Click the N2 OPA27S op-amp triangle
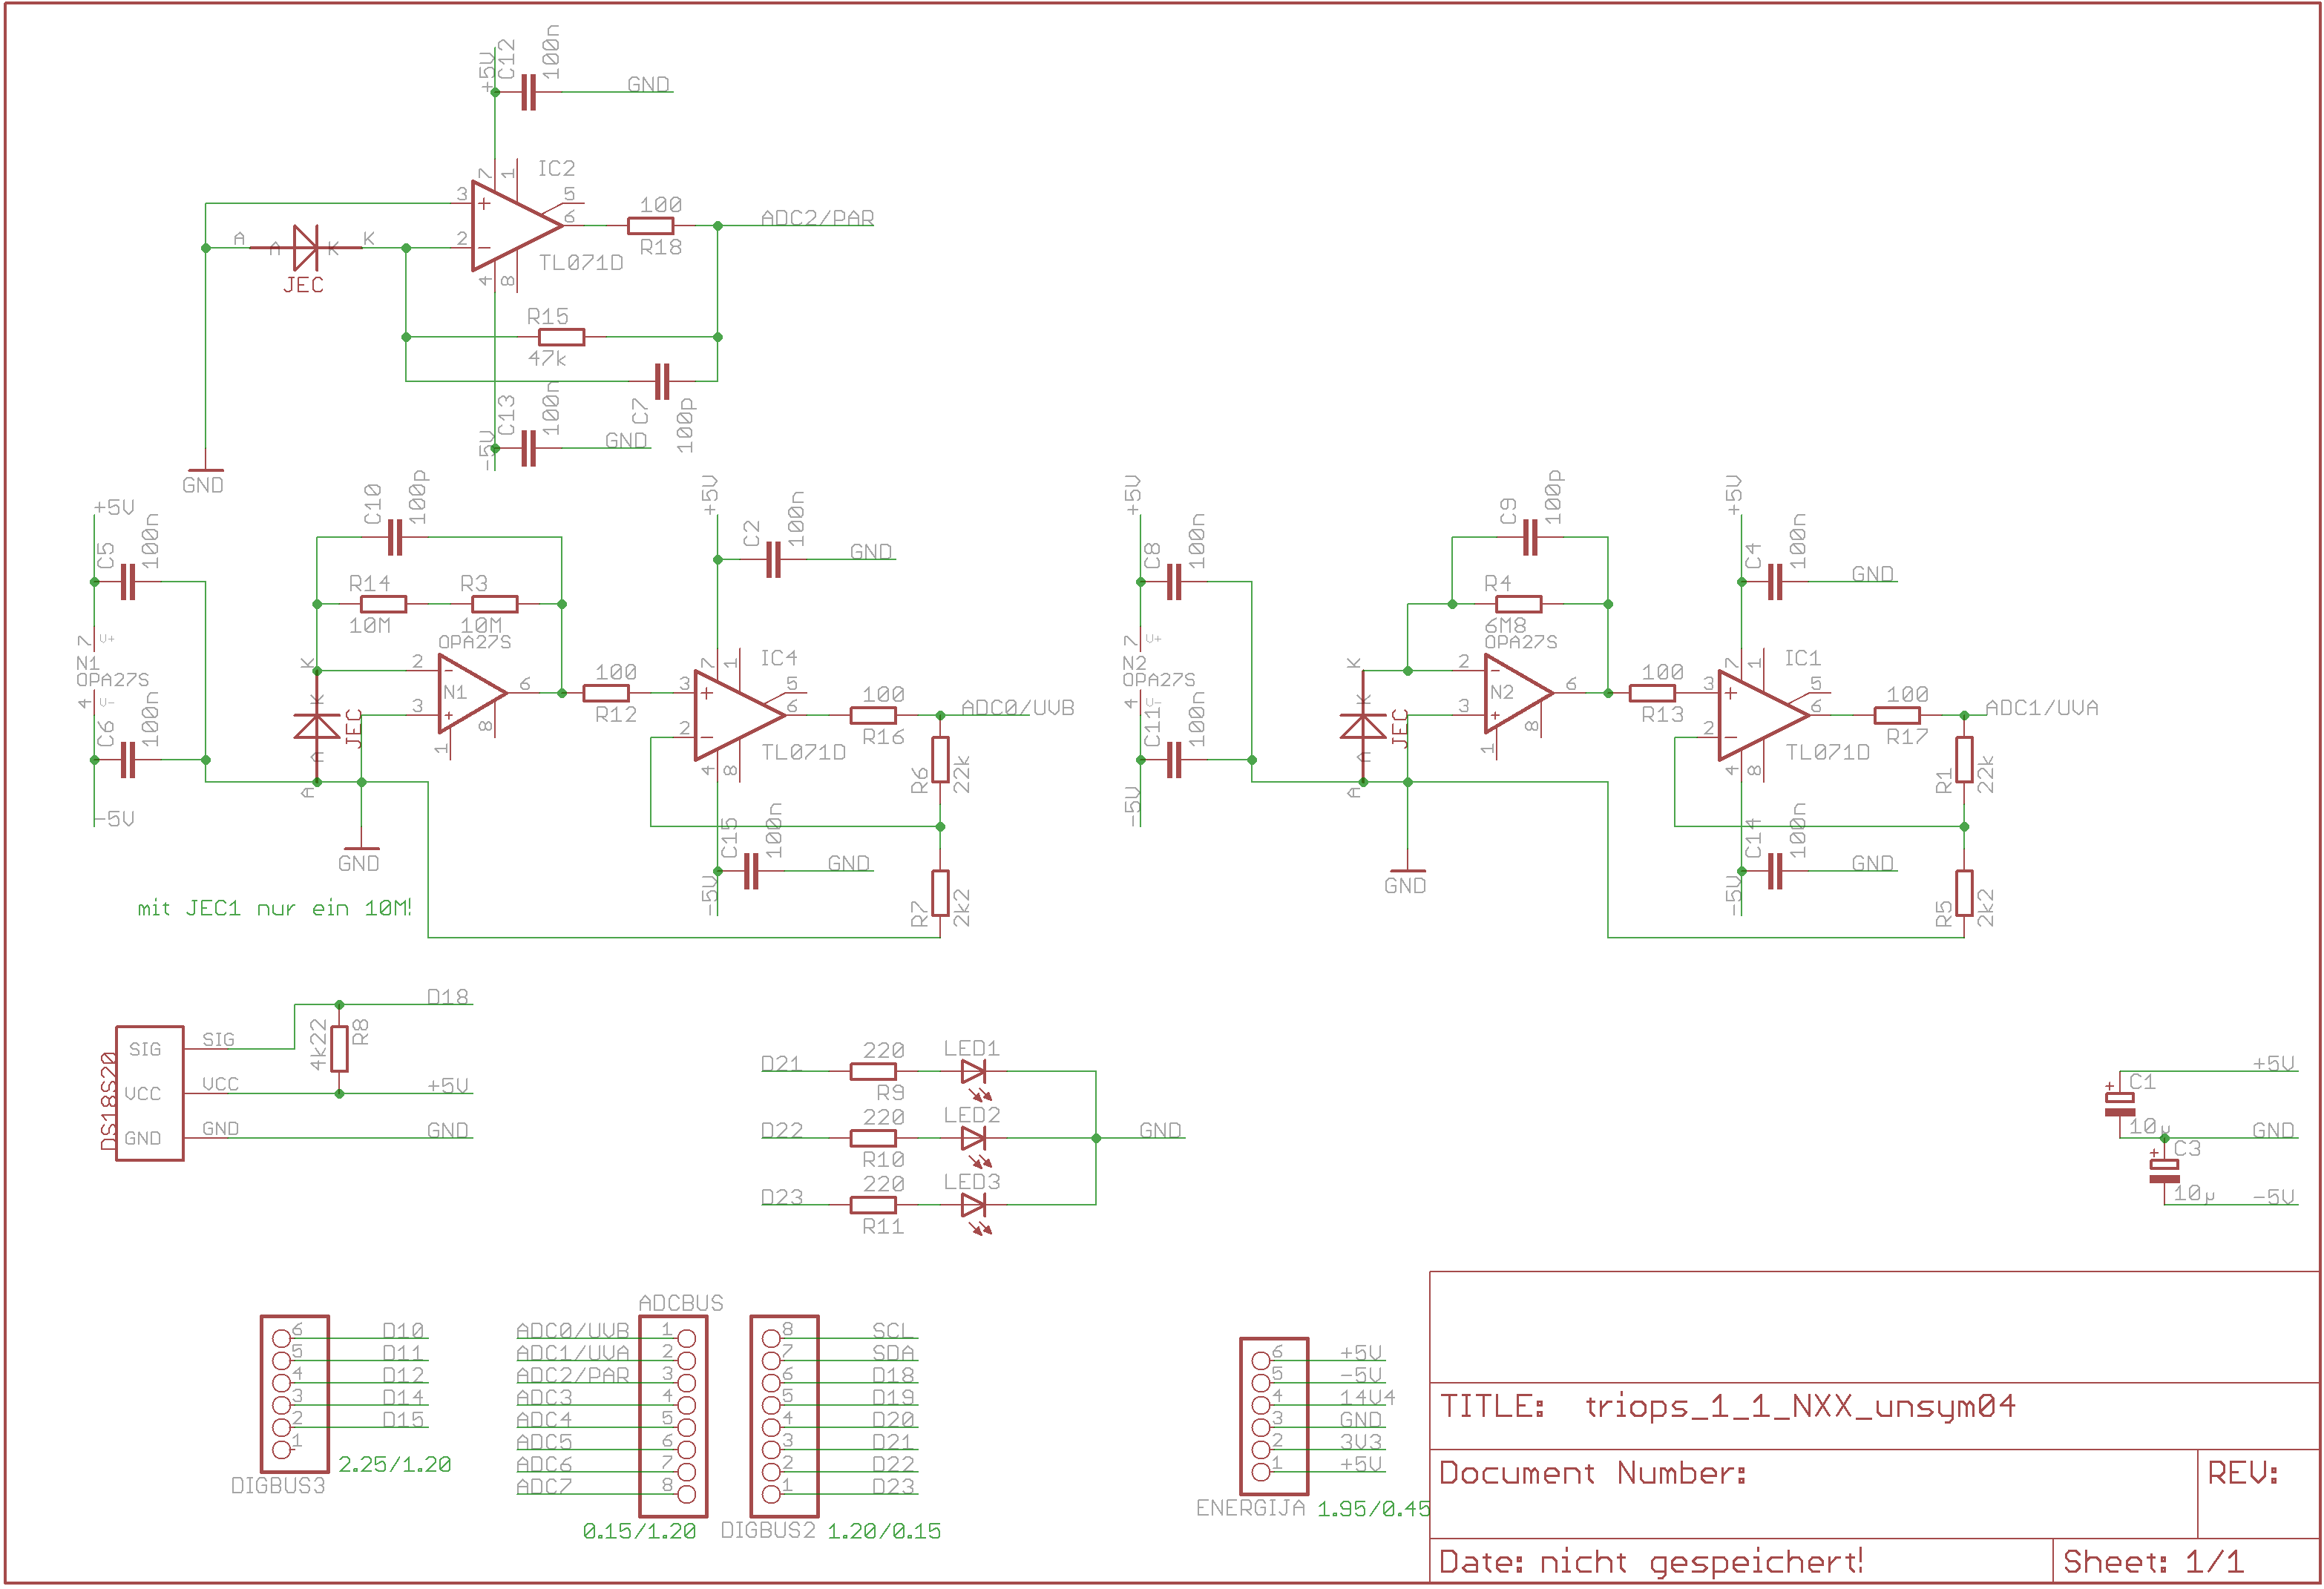Viewport: 2324px width, 1589px height. click(1518, 693)
